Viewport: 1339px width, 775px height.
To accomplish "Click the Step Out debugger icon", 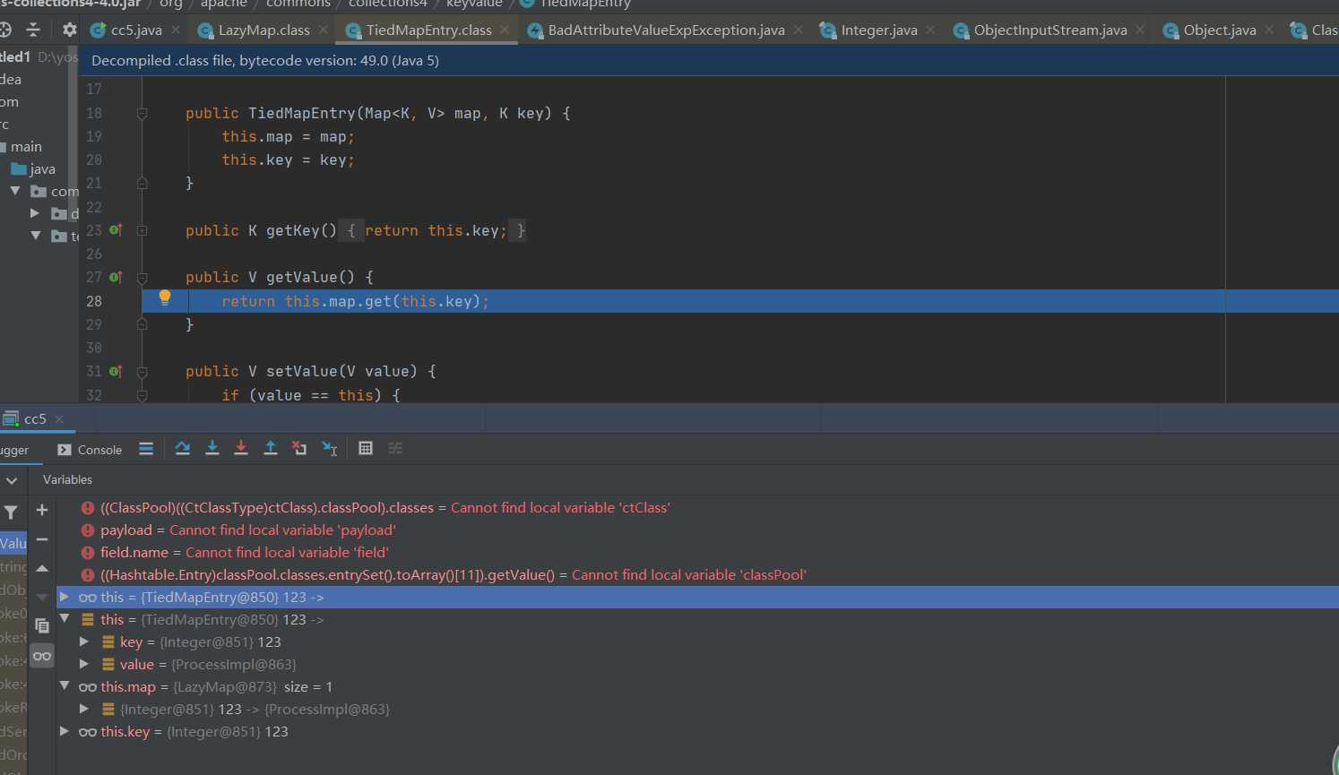I will pyautogui.click(x=270, y=449).
